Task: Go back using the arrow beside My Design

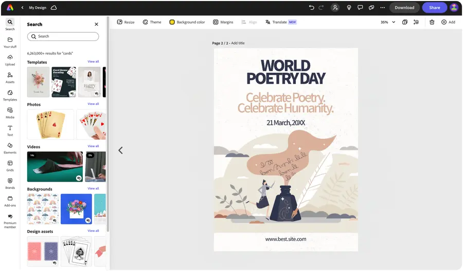Action: 23,8
